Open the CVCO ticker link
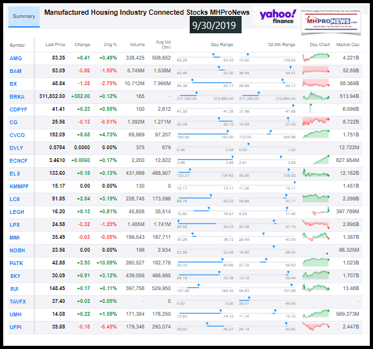This screenshot has height=349, width=373. pyautogui.click(x=17, y=135)
